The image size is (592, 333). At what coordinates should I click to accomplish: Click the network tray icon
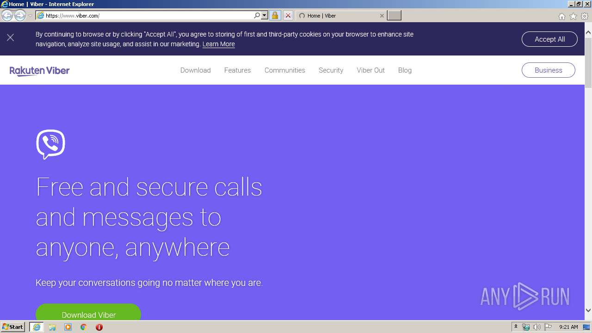526,327
